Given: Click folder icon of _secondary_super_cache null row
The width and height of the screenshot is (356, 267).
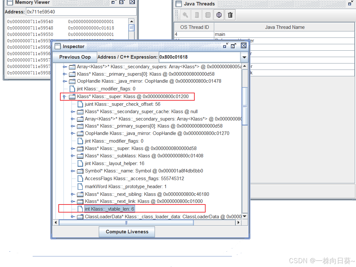Looking at the screenshot, I should [80, 112].
